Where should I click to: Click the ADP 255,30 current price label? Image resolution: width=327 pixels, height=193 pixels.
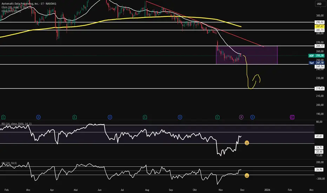point(316,55)
